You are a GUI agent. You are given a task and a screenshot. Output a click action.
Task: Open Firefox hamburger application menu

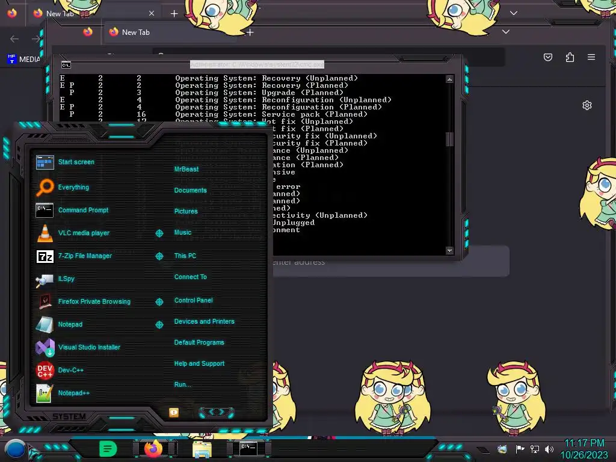(x=591, y=57)
